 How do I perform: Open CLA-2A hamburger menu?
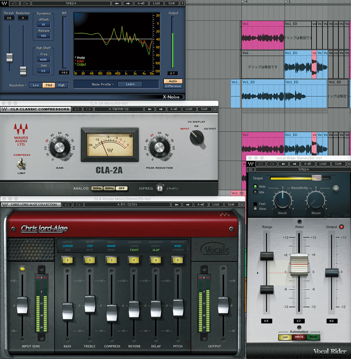click(x=215, y=109)
